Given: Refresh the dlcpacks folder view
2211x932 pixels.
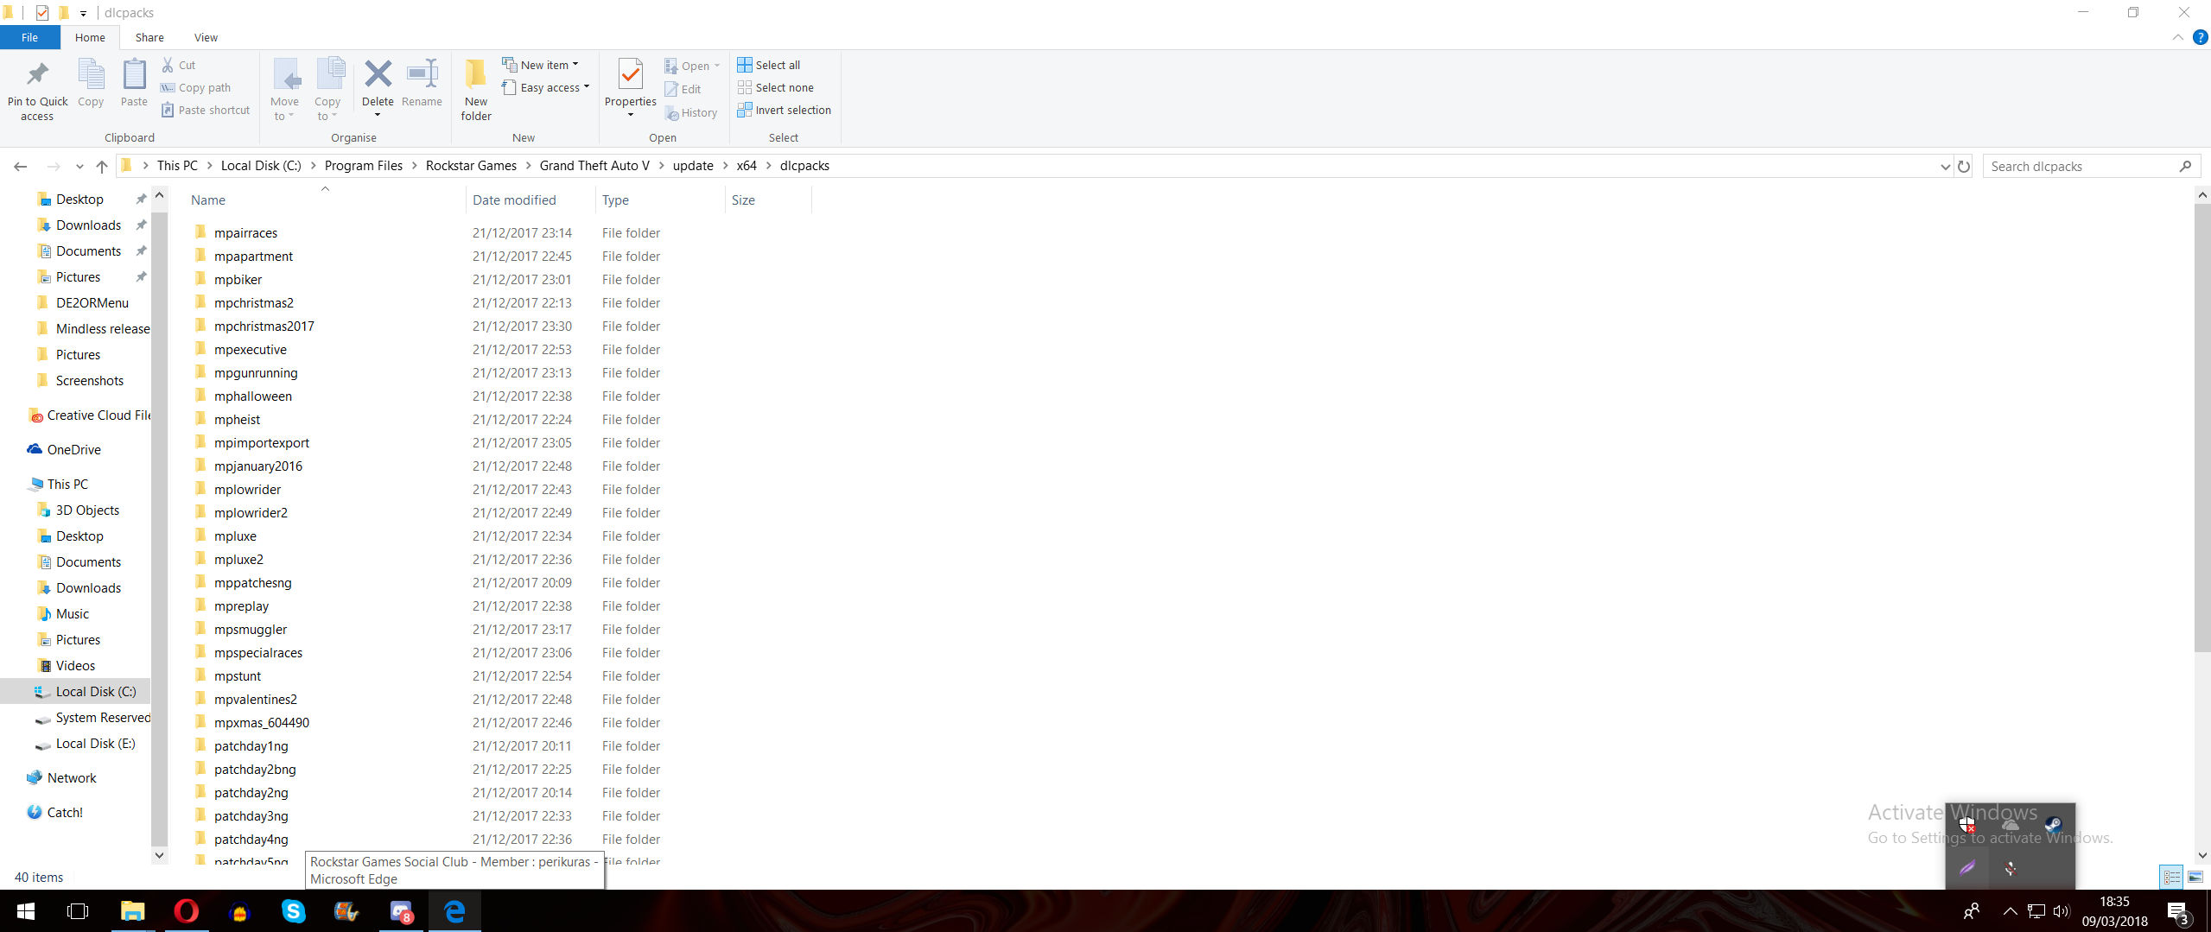Looking at the screenshot, I should pyautogui.click(x=1964, y=166).
